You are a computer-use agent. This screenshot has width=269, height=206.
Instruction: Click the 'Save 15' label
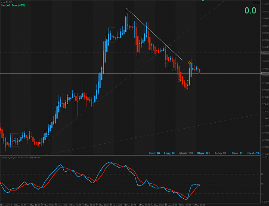click(237, 153)
